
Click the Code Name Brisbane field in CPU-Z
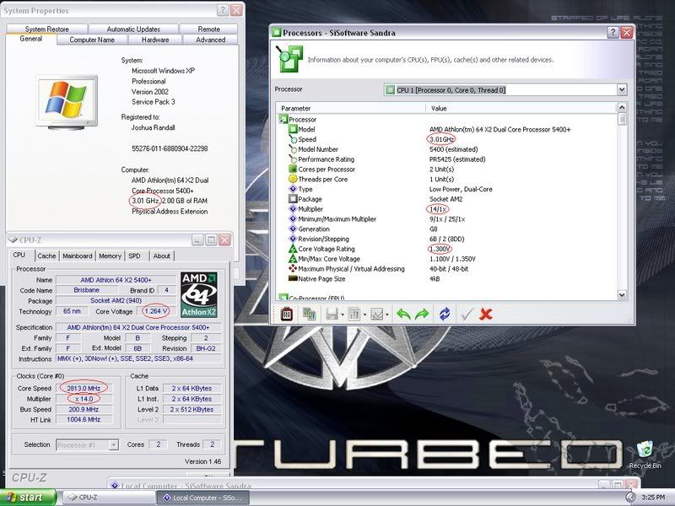[x=87, y=290]
